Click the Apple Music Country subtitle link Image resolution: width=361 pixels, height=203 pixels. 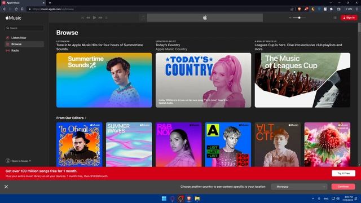point(171,49)
